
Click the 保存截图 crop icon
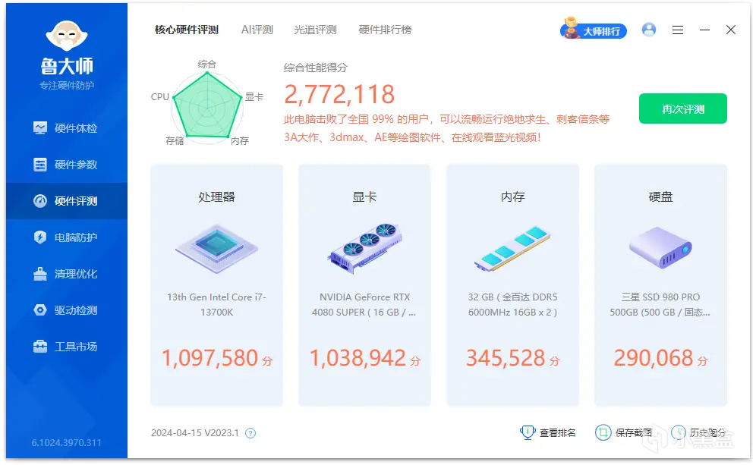(x=603, y=432)
